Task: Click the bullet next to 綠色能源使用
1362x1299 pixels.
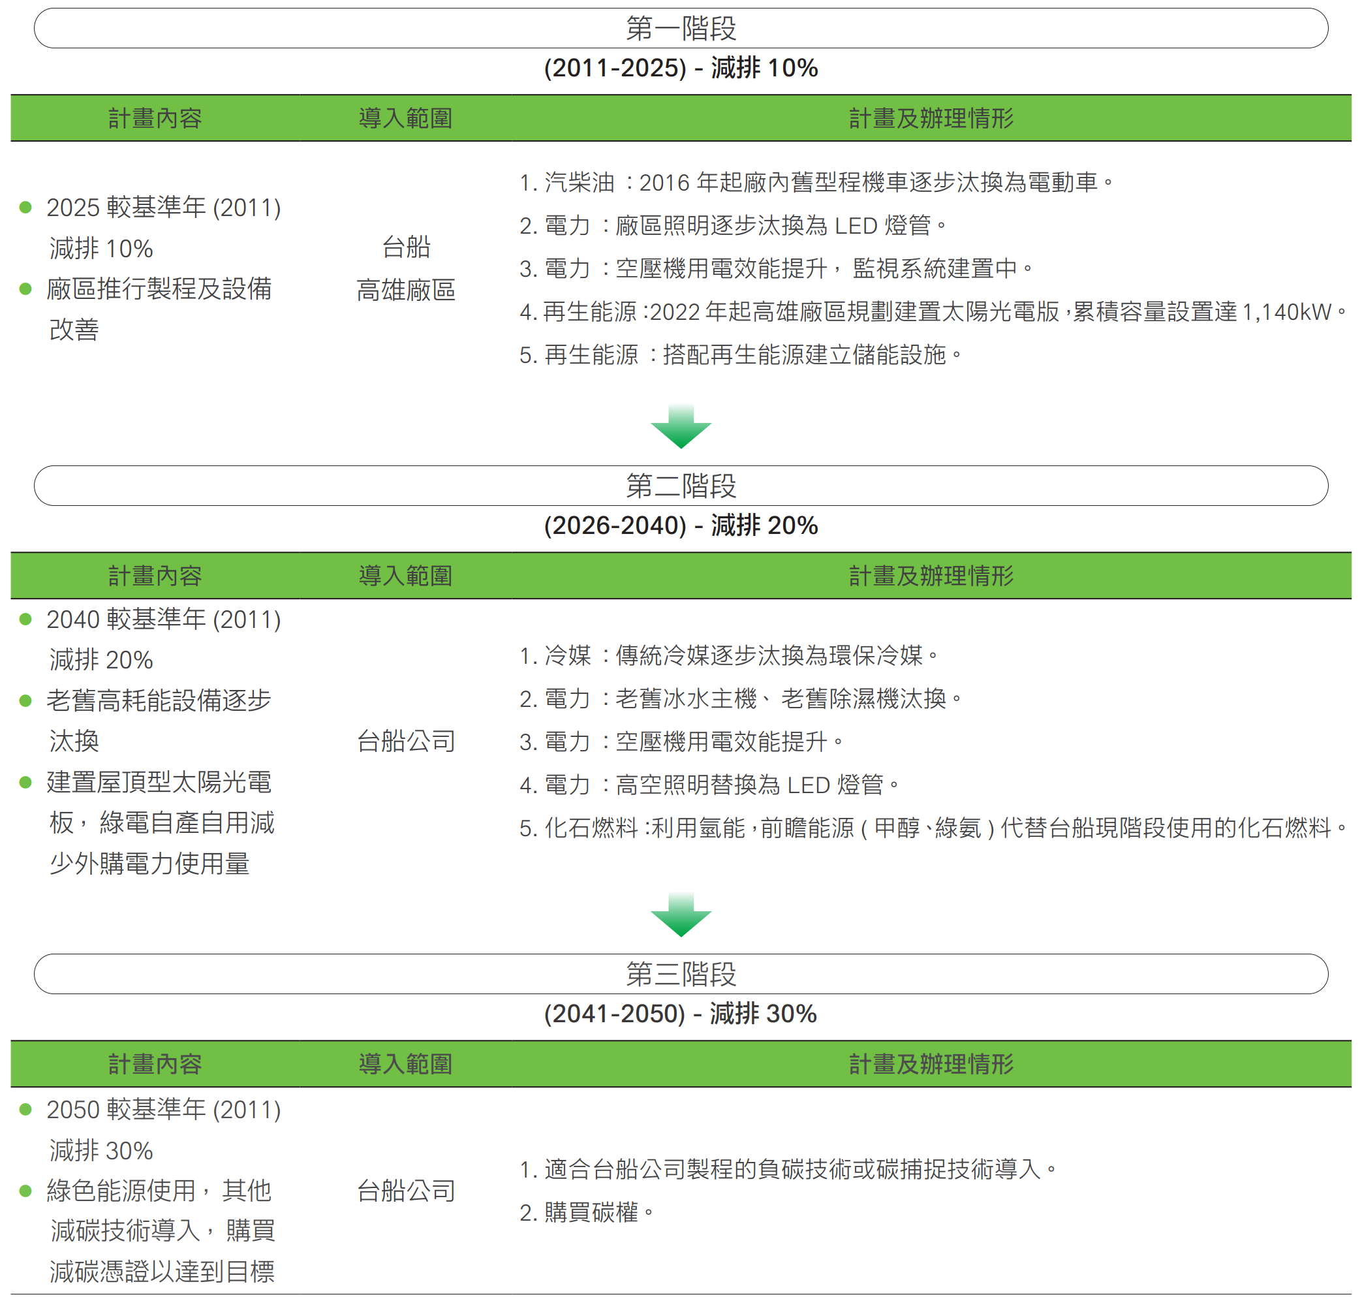Action: pyautogui.click(x=25, y=1191)
